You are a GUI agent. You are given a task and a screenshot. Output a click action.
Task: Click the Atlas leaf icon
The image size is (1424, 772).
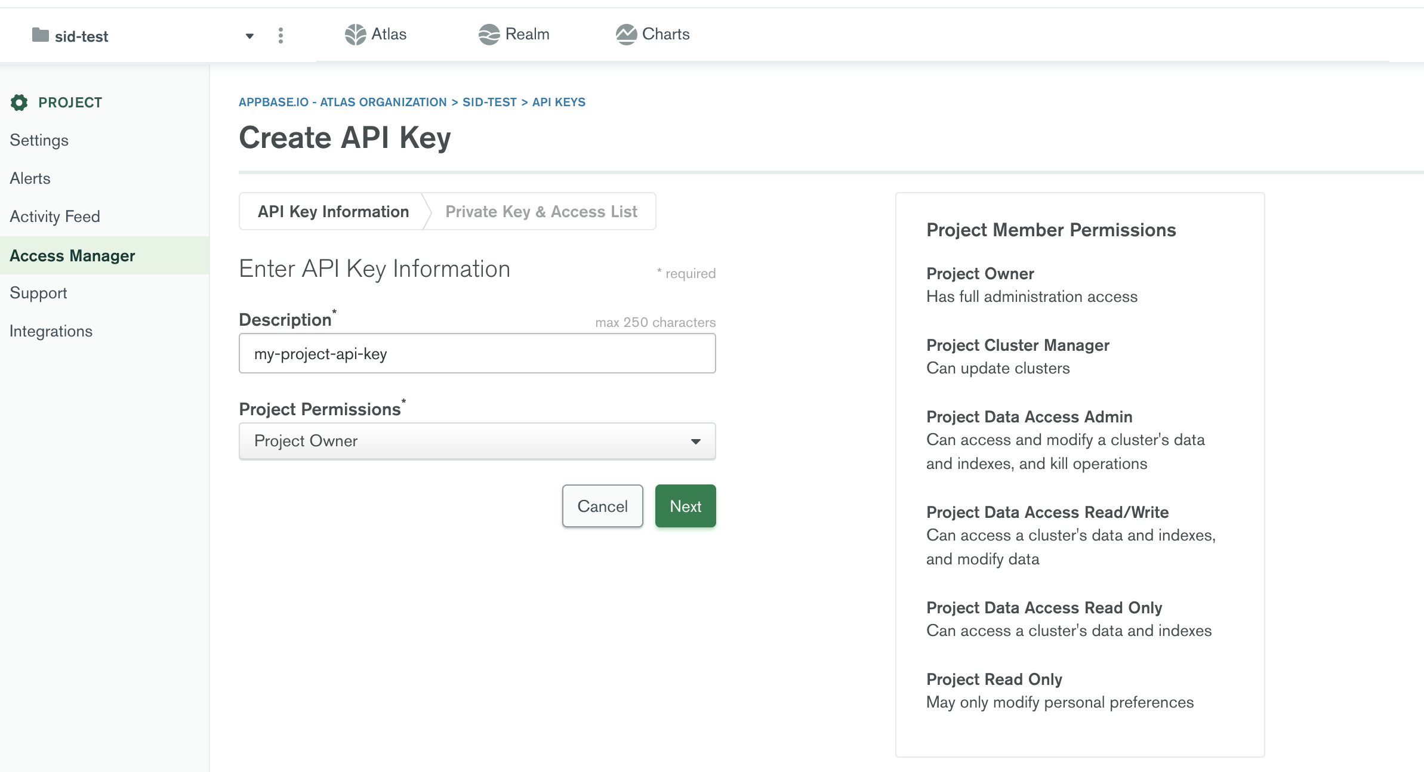[355, 35]
